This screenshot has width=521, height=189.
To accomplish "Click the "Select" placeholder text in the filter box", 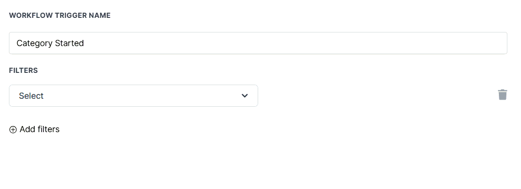I will pyautogui.click(x=31, y=96).
